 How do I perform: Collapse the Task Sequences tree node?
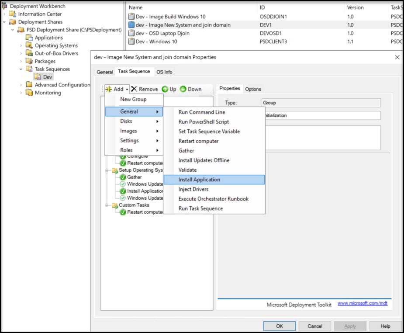(x=21, y=69)
